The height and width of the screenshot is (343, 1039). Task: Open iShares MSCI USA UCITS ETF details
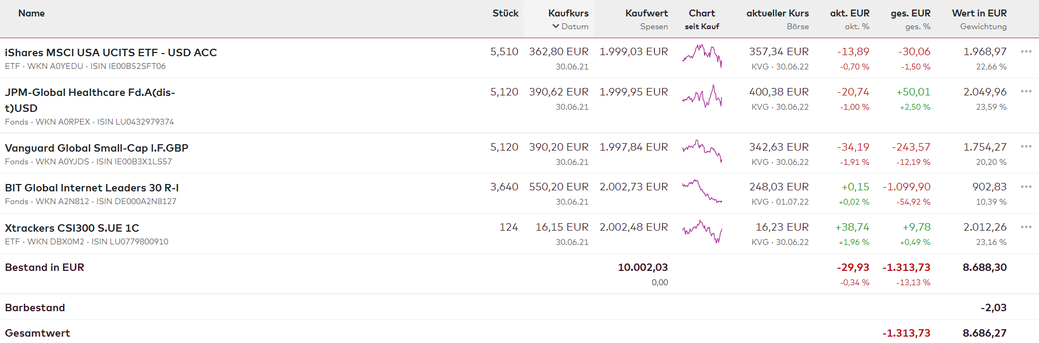point(111,52)
